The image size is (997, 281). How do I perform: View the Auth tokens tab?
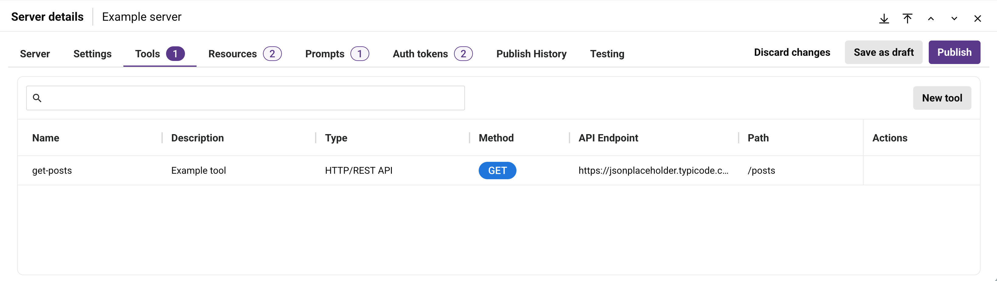point(433,54)
